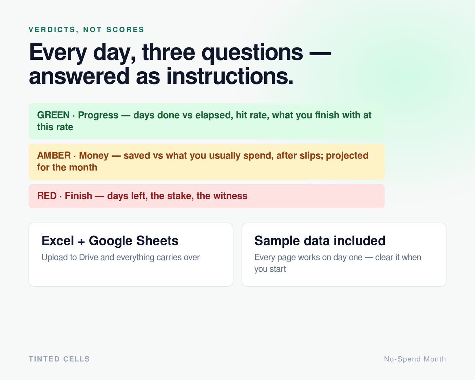Click the word "Progress" in the green banner

(98, 115)
